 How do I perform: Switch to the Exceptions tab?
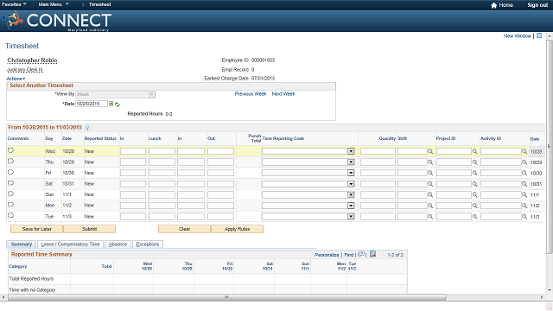[x=148, y=244]
